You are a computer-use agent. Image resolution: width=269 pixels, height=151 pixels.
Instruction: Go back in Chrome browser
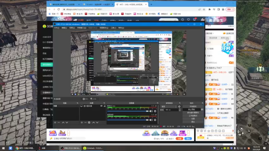49,9
